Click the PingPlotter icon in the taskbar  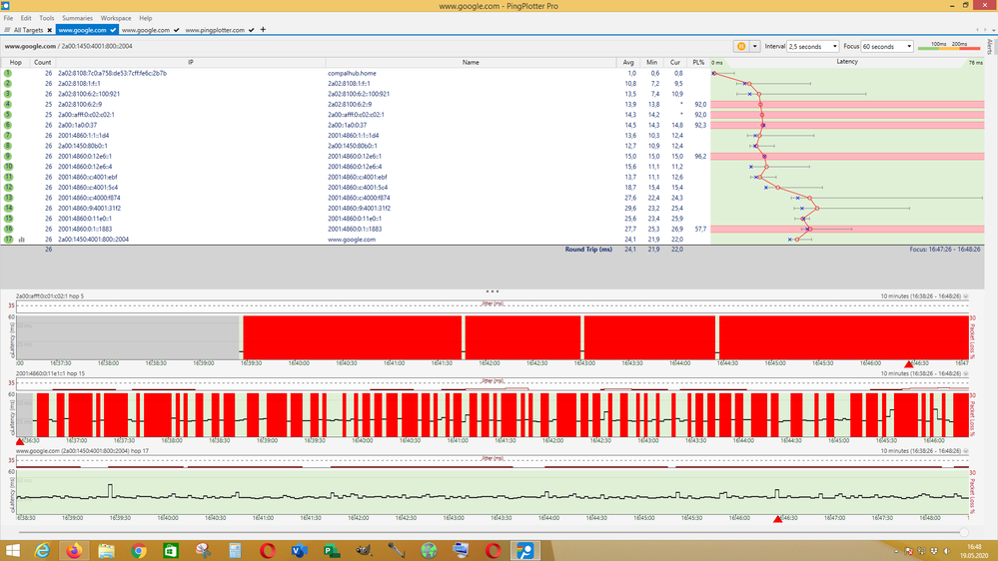[x=525, y=550]
